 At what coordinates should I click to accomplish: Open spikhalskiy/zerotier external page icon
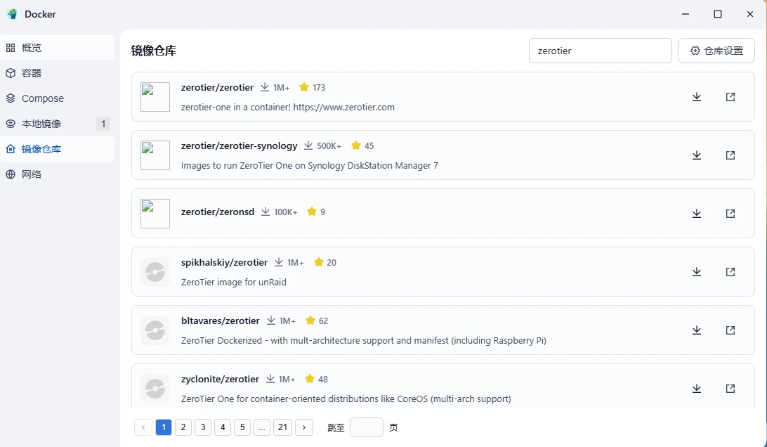coord(730,272)
